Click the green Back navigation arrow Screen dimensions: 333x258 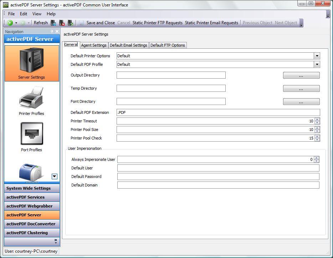(10, 23)
